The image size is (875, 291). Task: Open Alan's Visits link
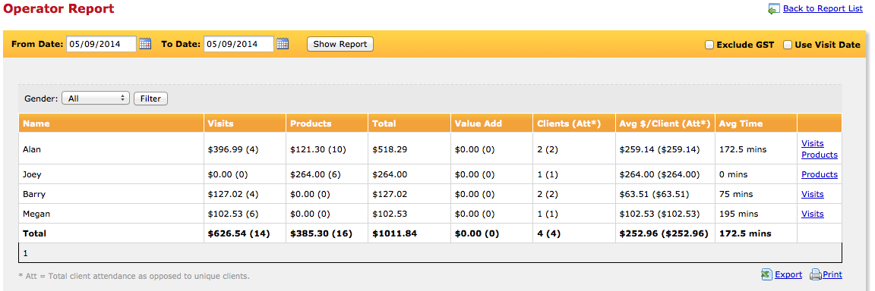pyautogui.click(x=813, y=143)
